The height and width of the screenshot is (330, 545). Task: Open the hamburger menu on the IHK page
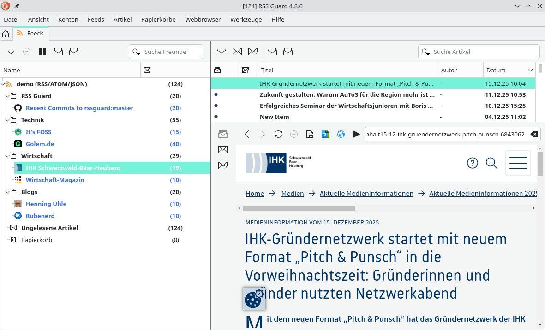[518, 163]
